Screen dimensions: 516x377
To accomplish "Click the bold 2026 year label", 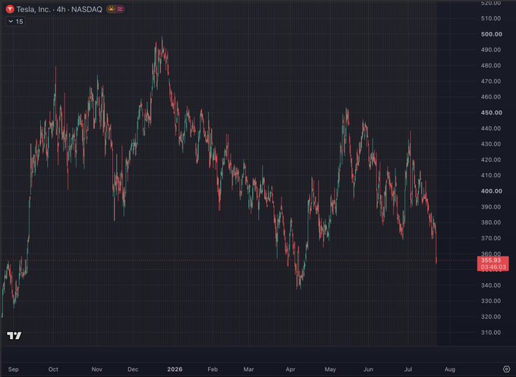I will coord(175,369).
